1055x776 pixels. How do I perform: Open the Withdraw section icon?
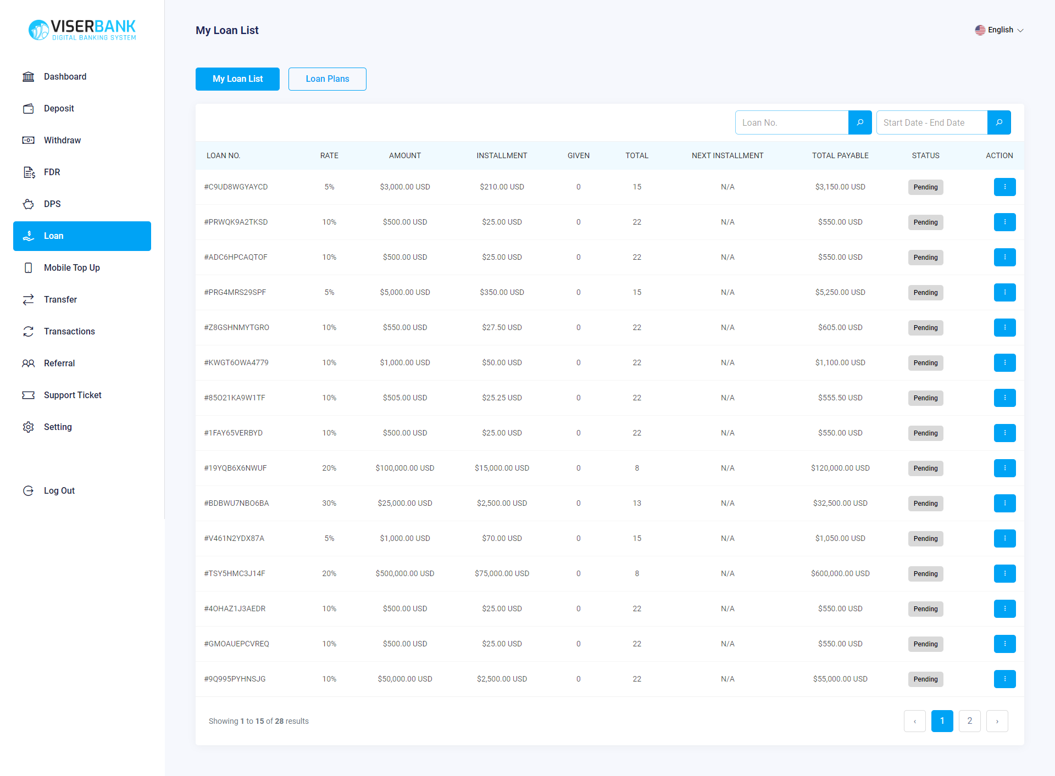(x=28, y=140)
